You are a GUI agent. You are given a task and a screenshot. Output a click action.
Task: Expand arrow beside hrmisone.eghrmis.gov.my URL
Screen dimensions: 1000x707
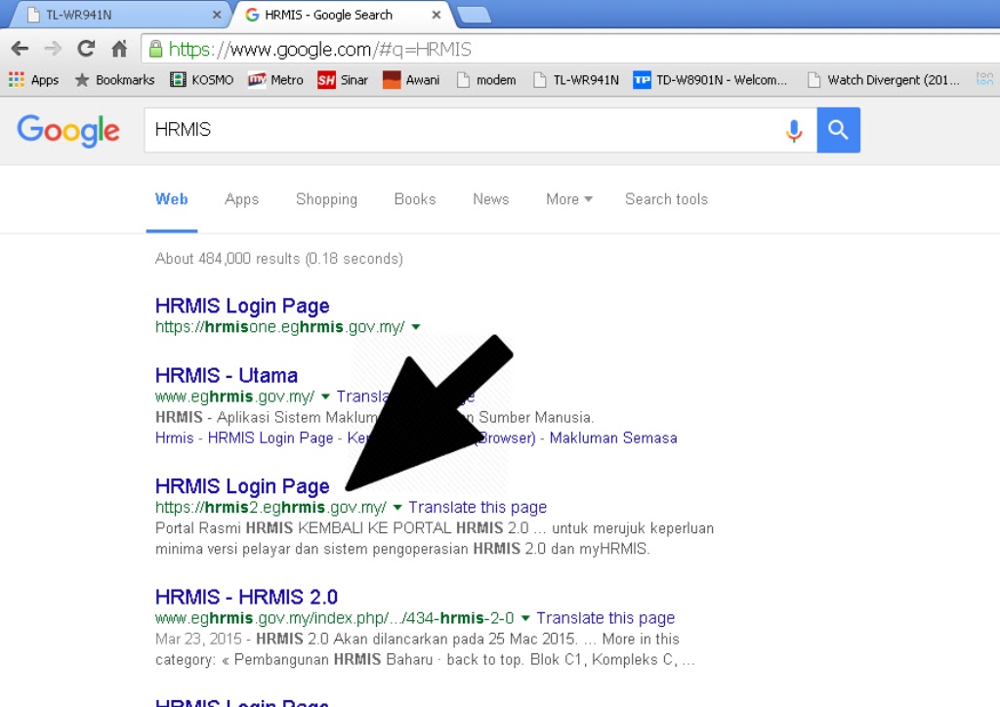click(416, 327)
